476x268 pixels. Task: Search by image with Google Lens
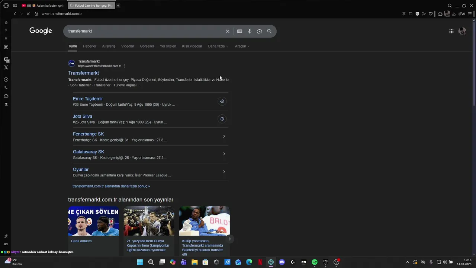260,31
